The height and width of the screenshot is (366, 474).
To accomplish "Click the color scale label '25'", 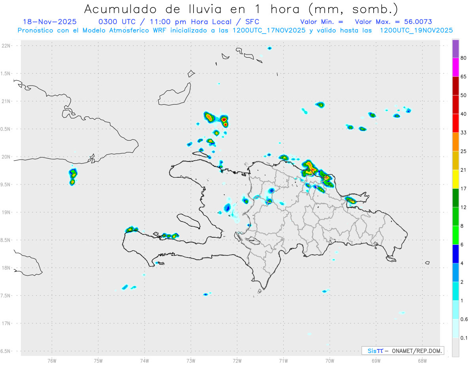I will (x=464, y=151).
